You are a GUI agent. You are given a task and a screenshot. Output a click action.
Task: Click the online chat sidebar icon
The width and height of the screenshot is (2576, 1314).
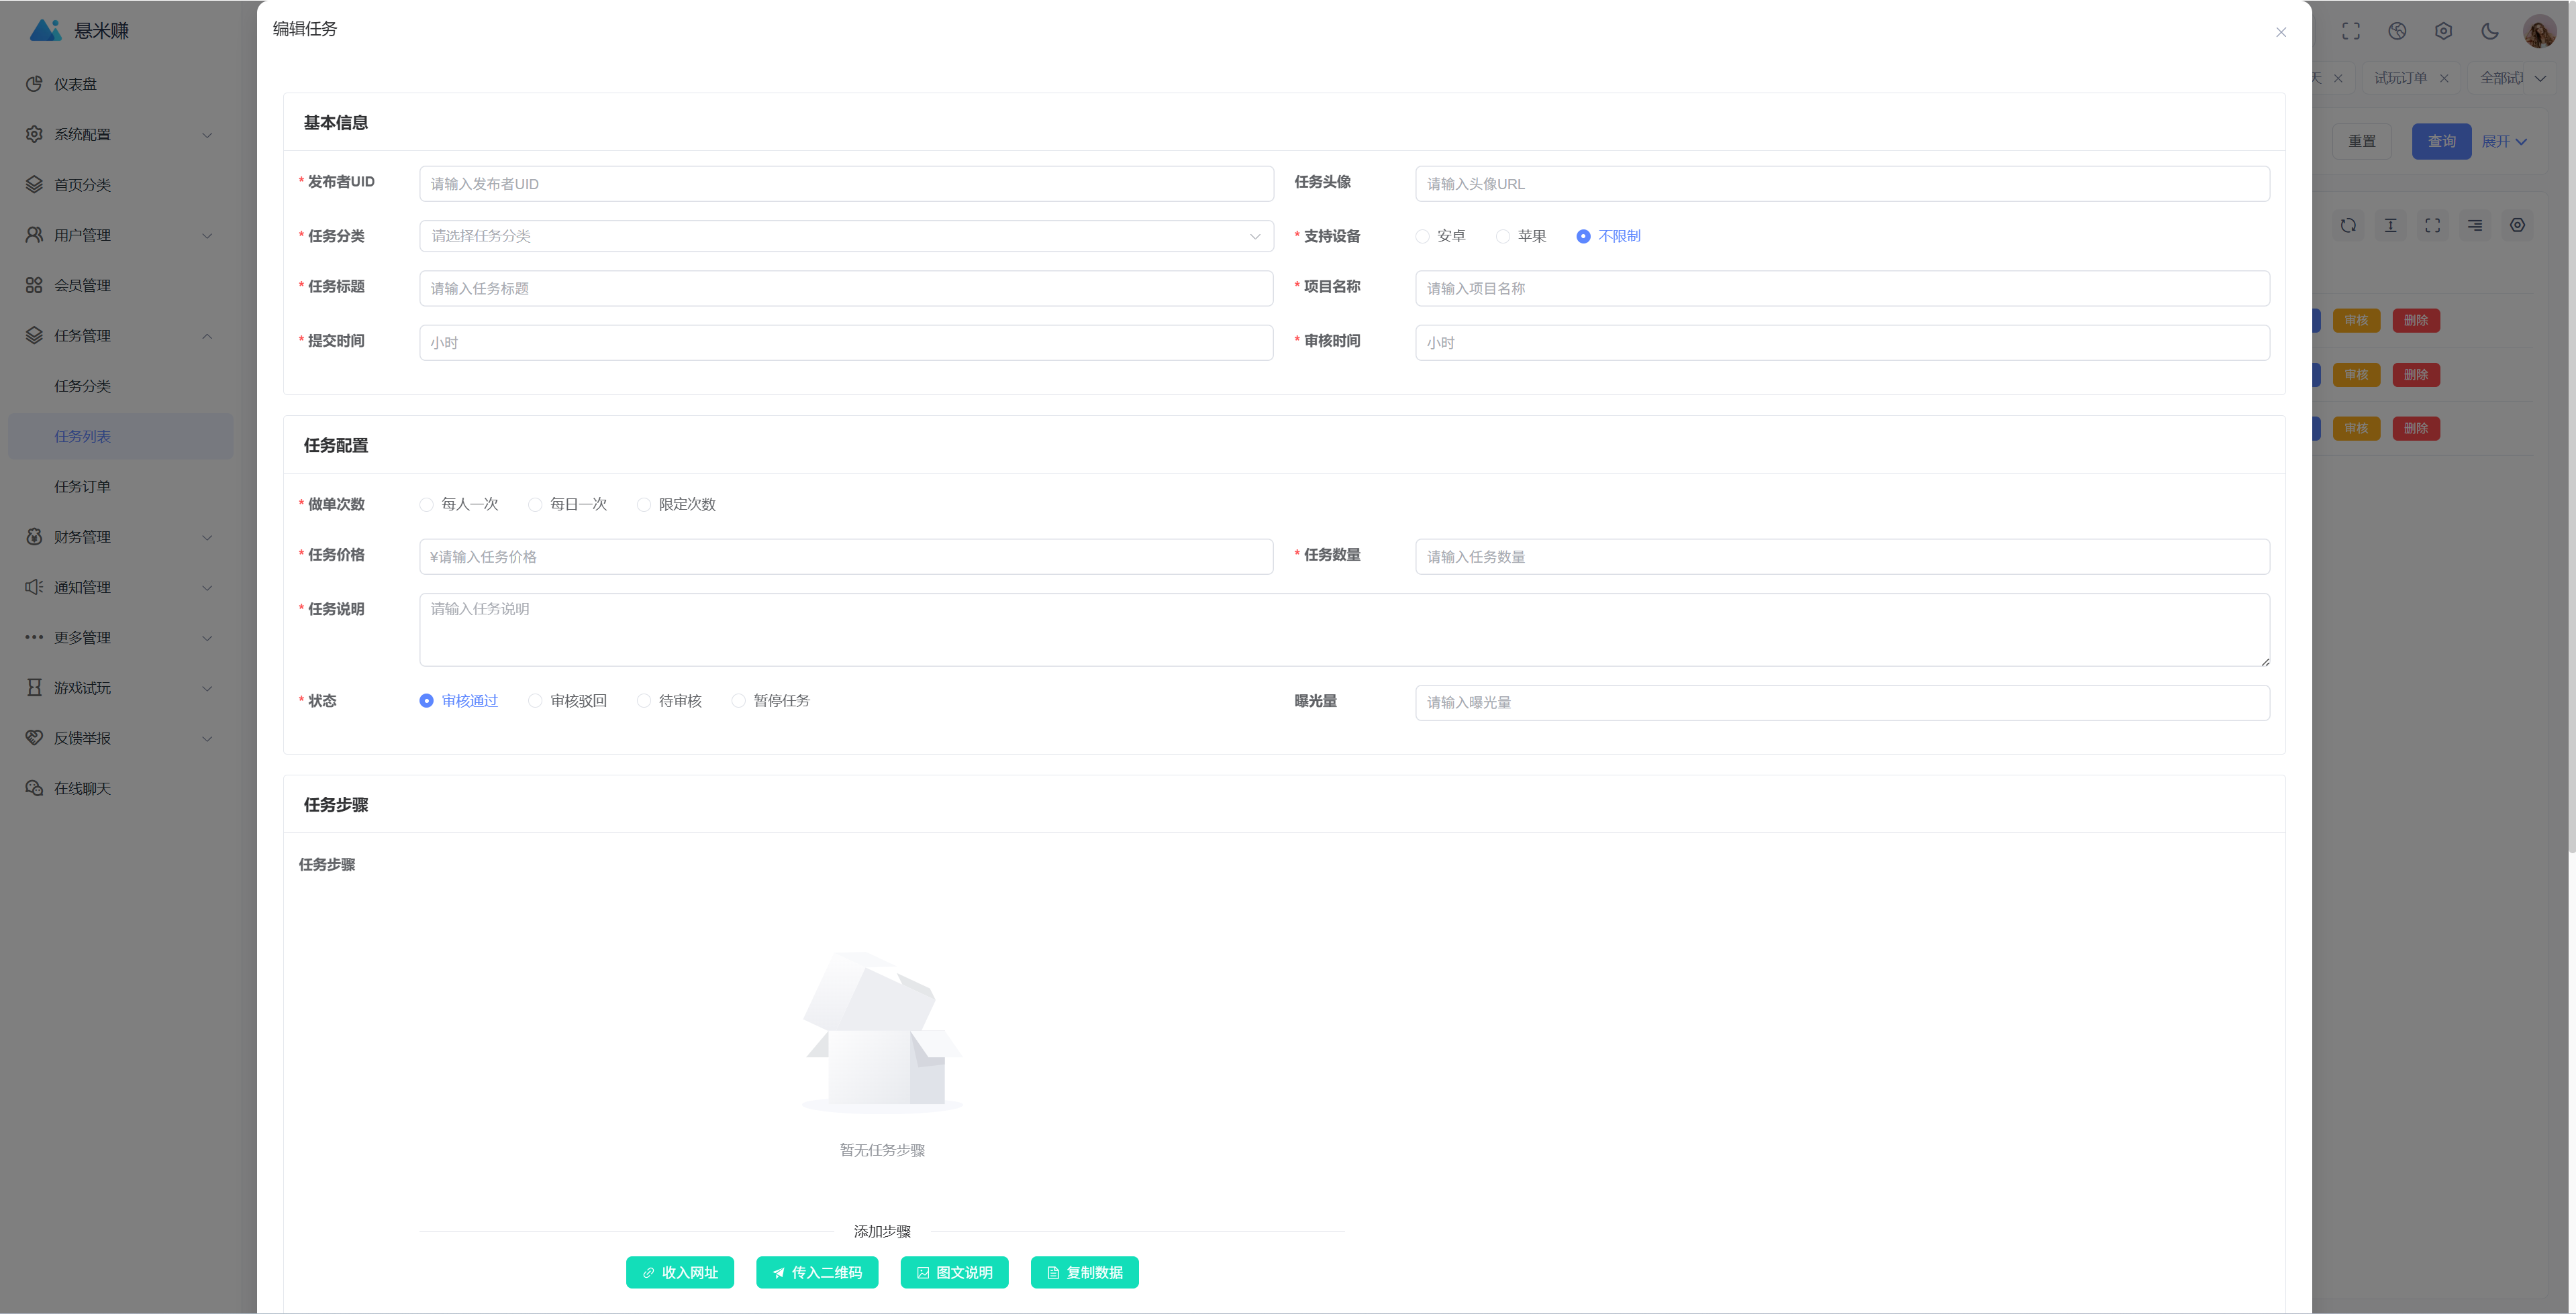point(34,788)
